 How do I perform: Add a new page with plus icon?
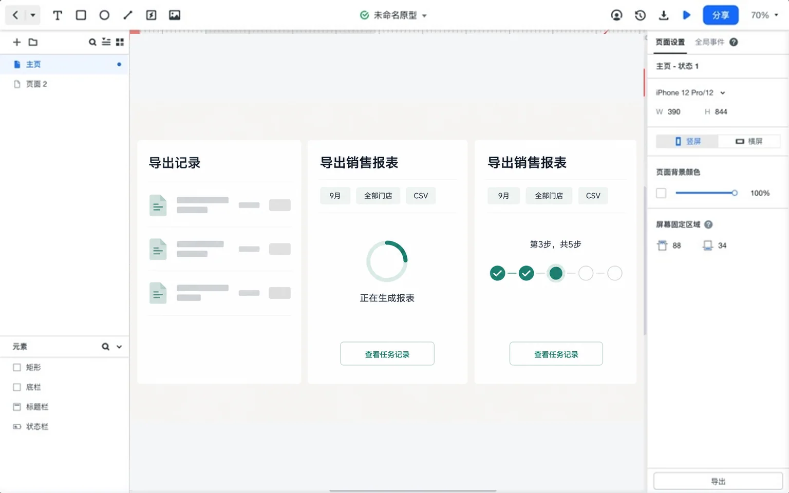(x=17, y=42)
